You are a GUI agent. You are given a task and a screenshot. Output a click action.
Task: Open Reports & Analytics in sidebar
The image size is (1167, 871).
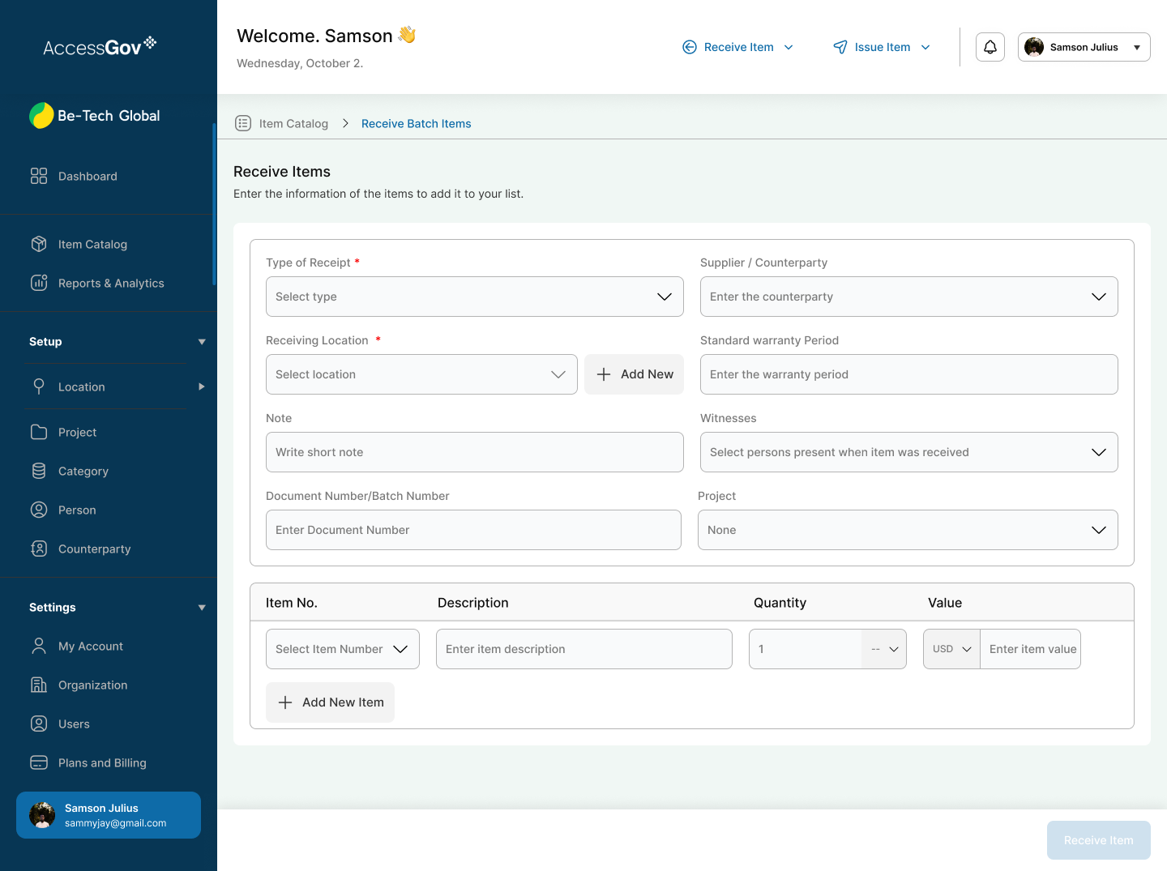pyautogui.click(x=111, y=283)
